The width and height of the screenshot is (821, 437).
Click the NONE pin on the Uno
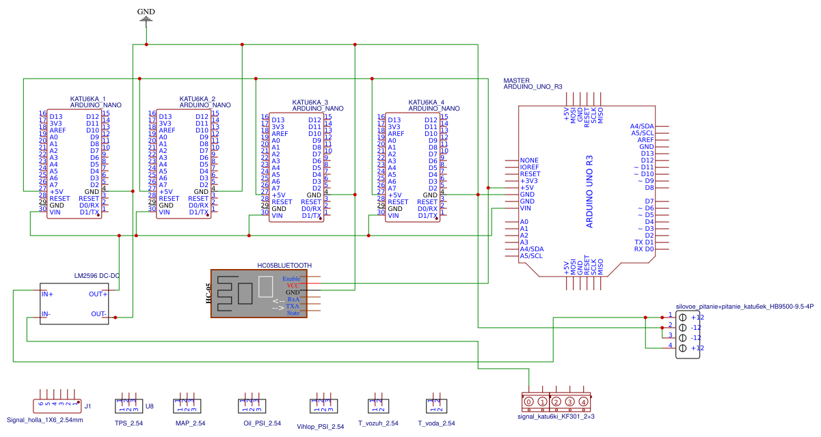point(529,160)
